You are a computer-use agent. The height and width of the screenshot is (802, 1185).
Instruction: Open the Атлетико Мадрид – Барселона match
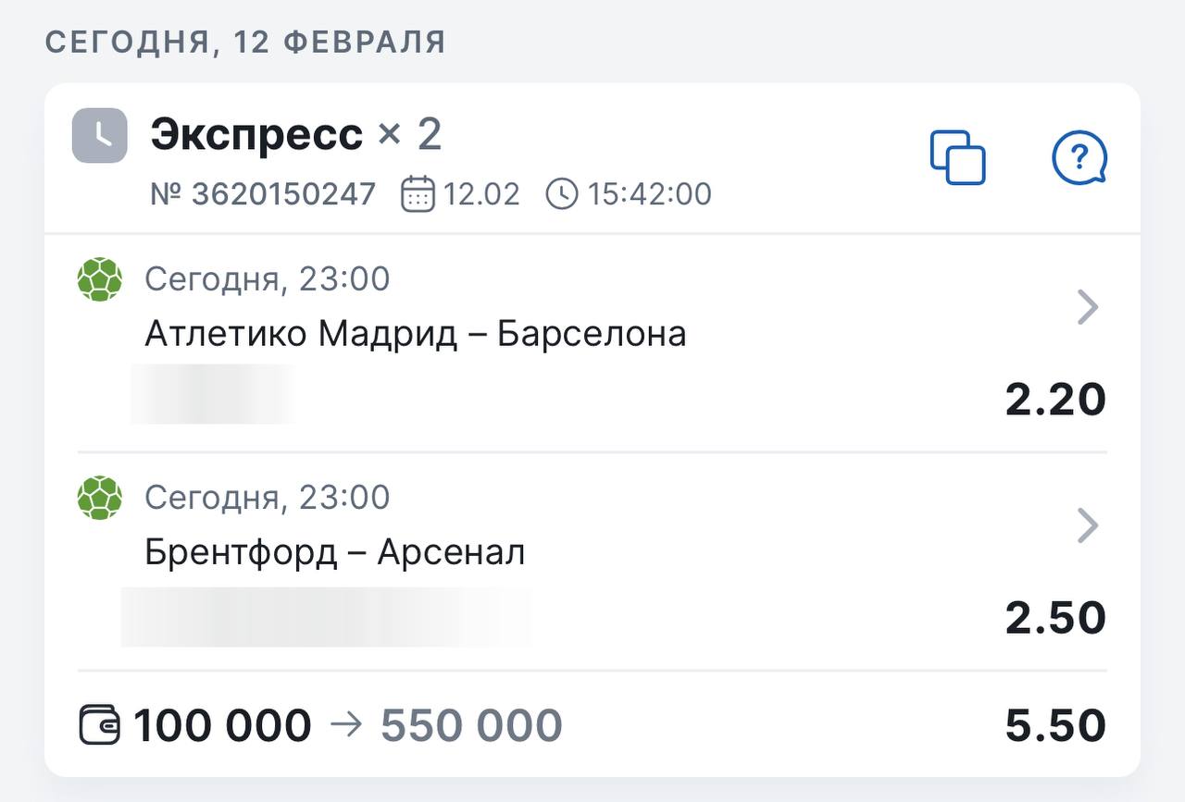point(415,334)
